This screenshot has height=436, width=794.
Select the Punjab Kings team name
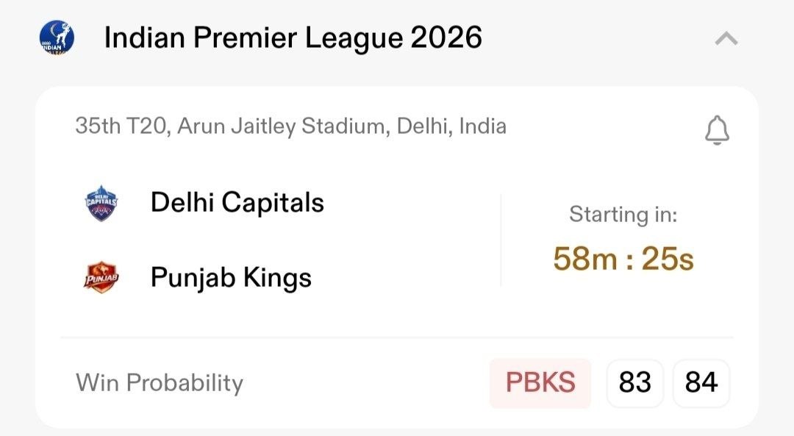coord(231,278)
